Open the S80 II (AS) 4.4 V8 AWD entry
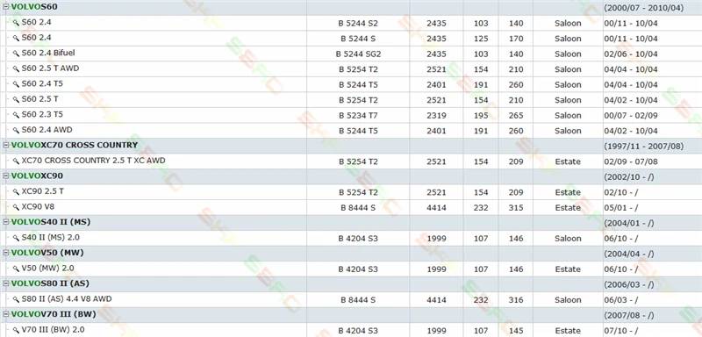702x337 pixels. click(67, 299)
